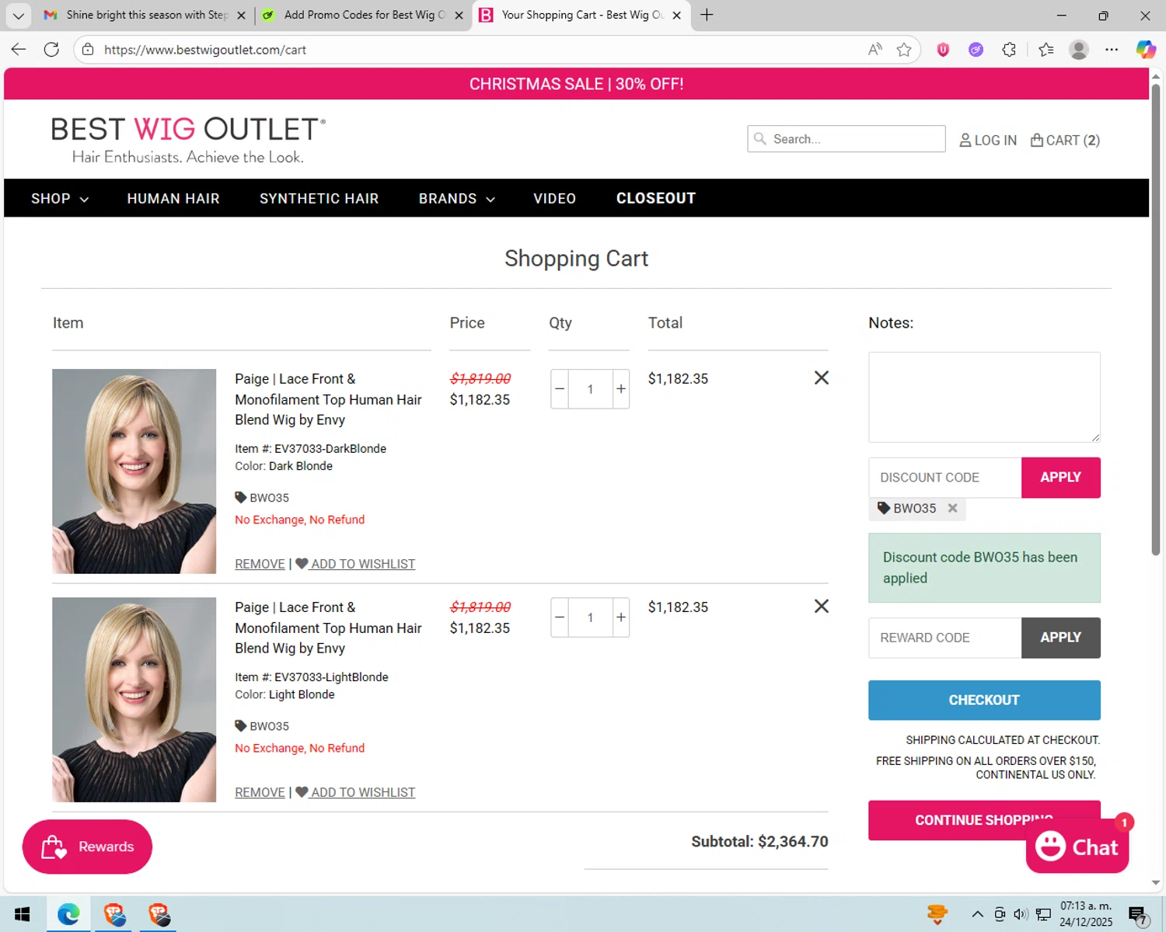Click REMOVE under Light Blonde wig
The height and width of the screenshot is (932, 1166).
pos(260,792)
